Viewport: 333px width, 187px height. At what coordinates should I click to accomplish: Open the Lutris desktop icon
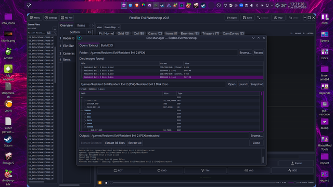8,106
